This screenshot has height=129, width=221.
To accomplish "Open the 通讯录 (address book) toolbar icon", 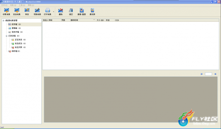I will (x=92, y=10).
